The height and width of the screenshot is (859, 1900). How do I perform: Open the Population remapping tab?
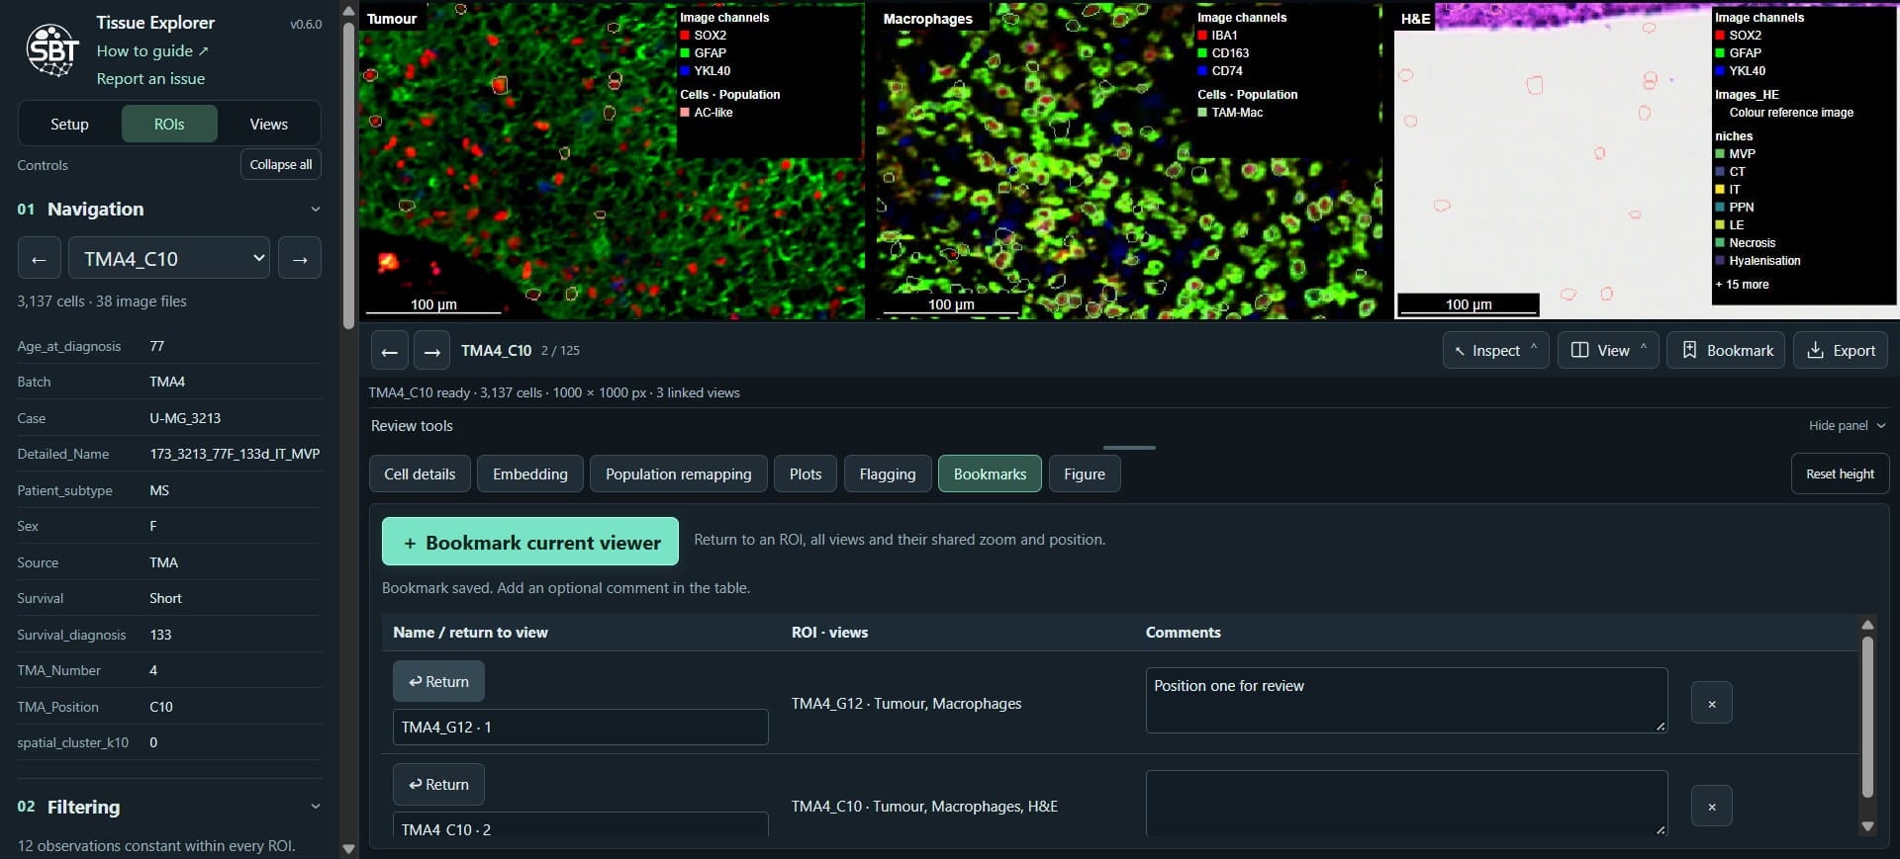(x=679, y=473)
